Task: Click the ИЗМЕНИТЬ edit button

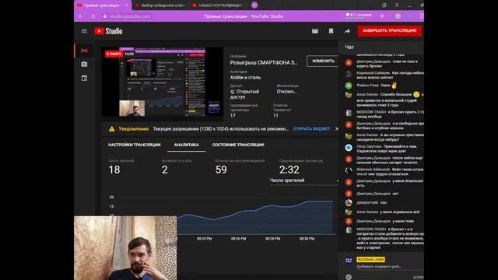Action: tap(323, 61)
